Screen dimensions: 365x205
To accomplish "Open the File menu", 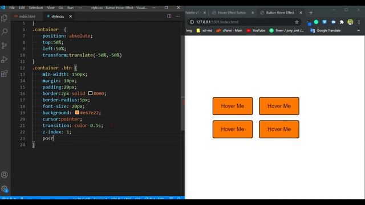I will [x=12, y=7].
